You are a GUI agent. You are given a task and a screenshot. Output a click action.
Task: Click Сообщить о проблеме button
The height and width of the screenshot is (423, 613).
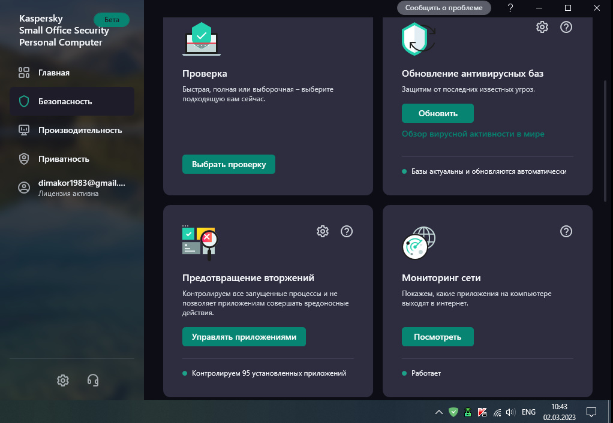tap(444, 8)
